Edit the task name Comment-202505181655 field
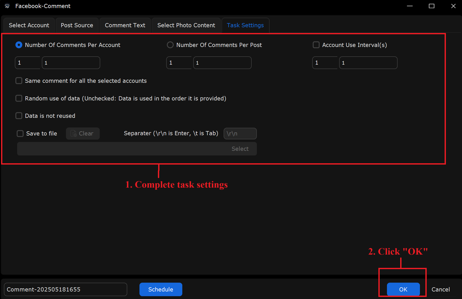This screenshot has height=299, width=462. [65, 289]
